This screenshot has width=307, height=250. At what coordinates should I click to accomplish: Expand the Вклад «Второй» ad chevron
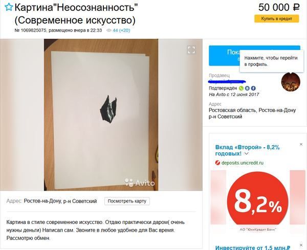click(x=247, y=153)
